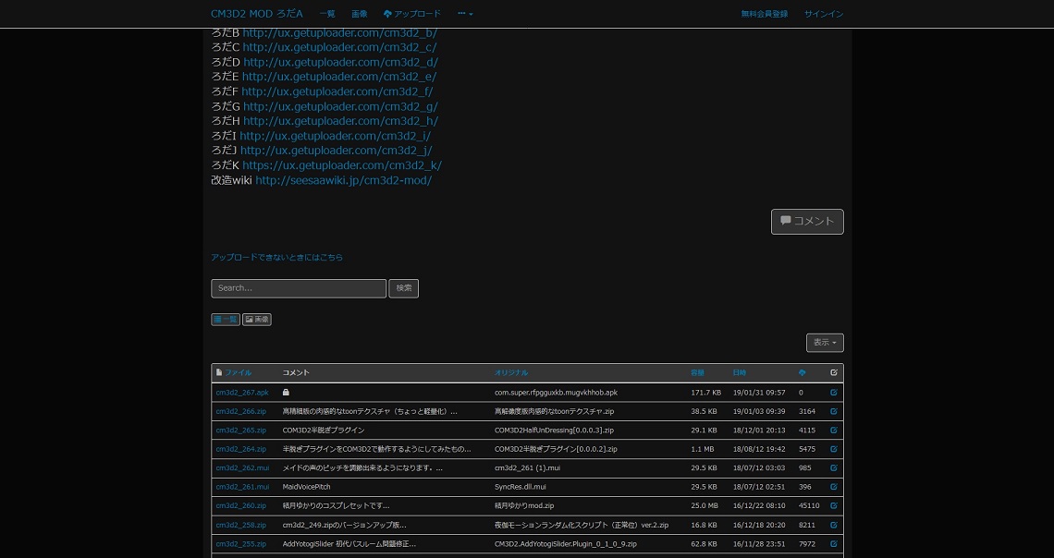Expand the navbar more options dropdown
Image resolution: width=1054 pixels, height=558 pixels.
coord(465,14)
